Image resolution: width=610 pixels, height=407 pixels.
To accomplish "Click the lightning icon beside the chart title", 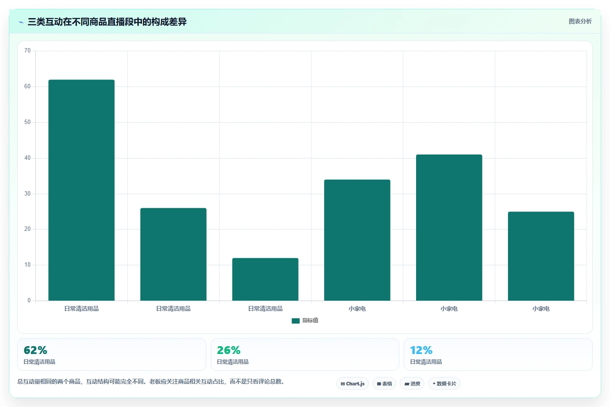I will click(21, 22).
